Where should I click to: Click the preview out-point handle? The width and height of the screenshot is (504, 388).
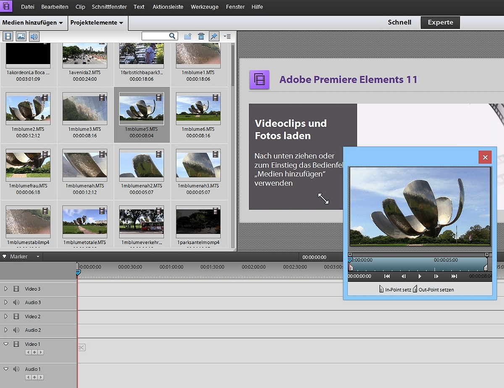(486, 267)
